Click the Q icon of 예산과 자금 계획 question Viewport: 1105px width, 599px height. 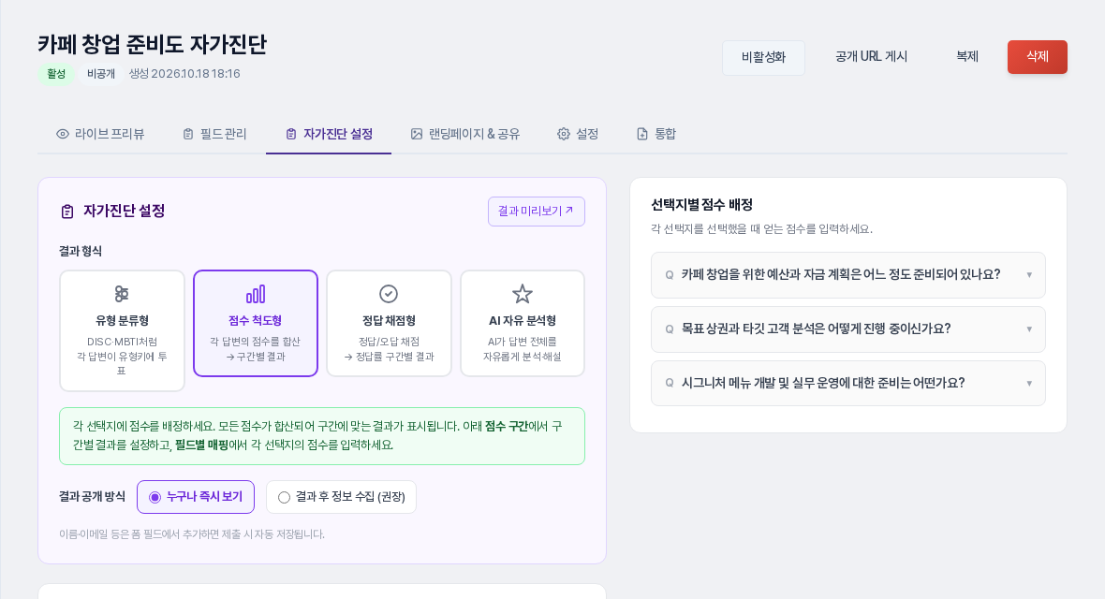pos(670,275)
